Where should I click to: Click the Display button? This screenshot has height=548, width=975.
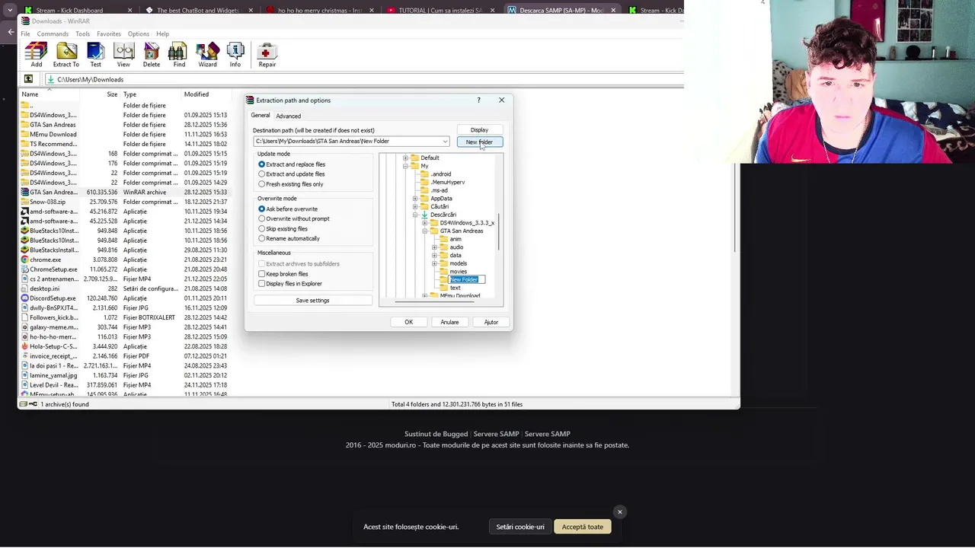479,130
